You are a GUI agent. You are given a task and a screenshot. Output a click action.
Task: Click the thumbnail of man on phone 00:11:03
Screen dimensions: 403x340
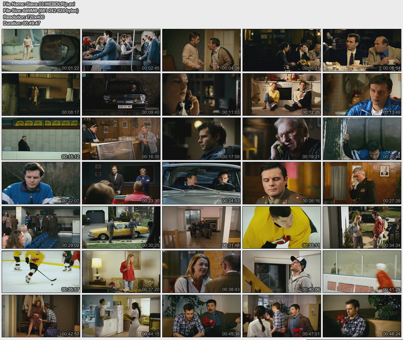click(x=201, y=94)
